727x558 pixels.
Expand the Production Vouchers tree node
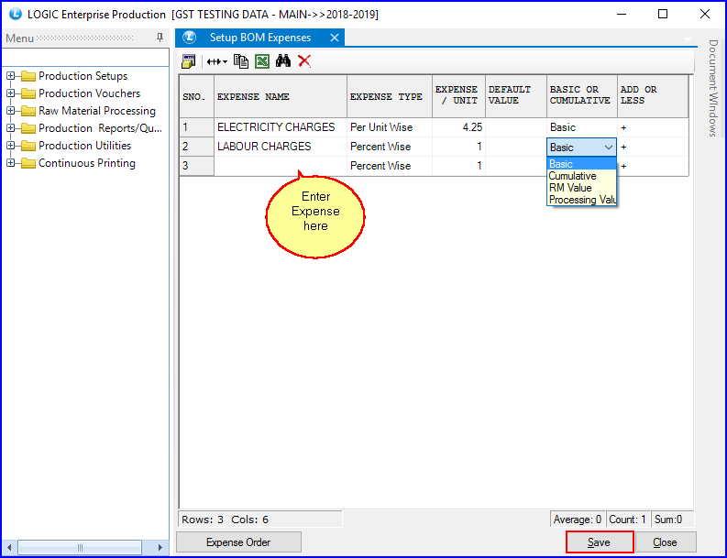point(10,93)
